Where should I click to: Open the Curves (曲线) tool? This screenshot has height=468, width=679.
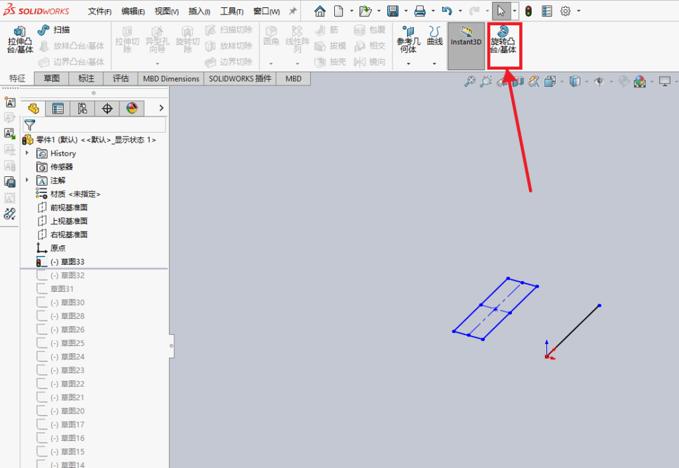tap(435, 36)
